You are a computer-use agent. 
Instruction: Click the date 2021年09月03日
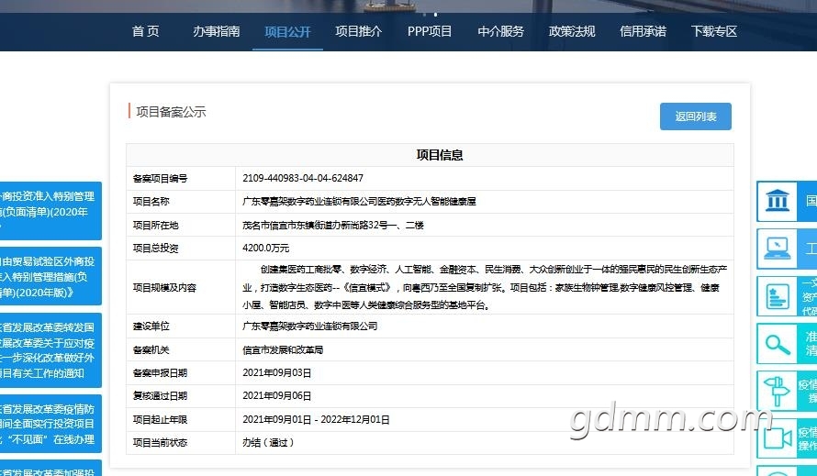[x=276, y=373]
